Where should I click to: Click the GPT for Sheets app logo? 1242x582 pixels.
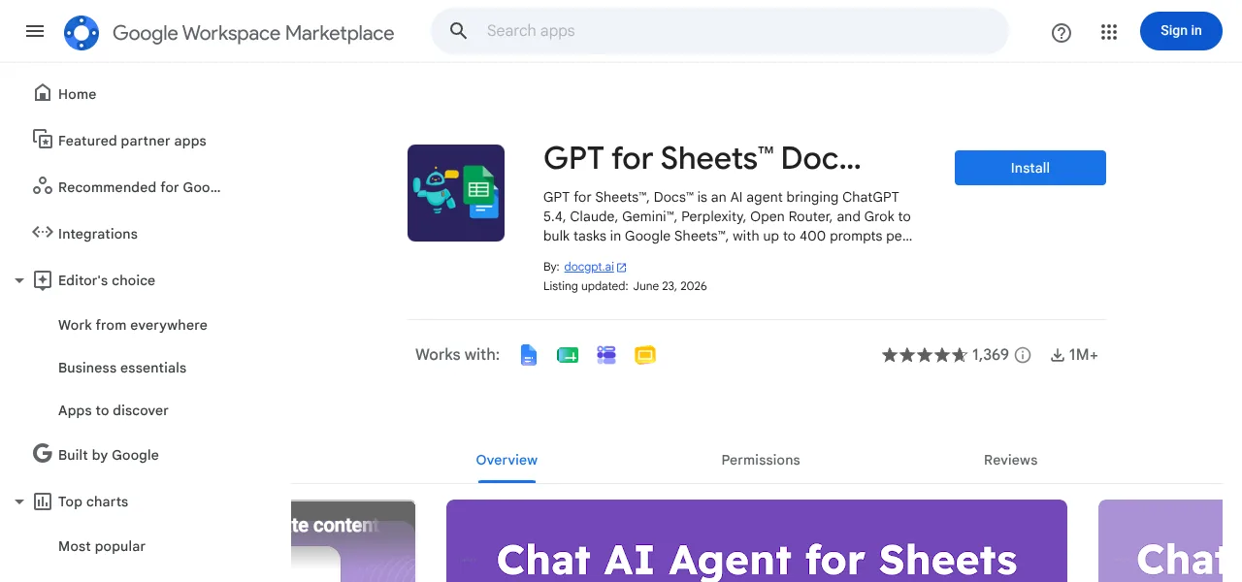(x=456, y=193)
